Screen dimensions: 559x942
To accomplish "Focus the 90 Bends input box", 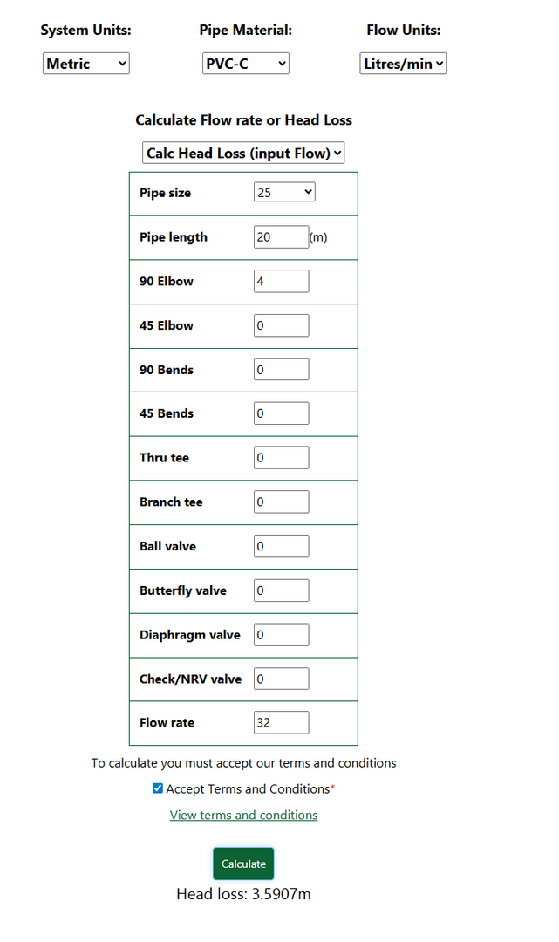I will (x=281, y=370).
